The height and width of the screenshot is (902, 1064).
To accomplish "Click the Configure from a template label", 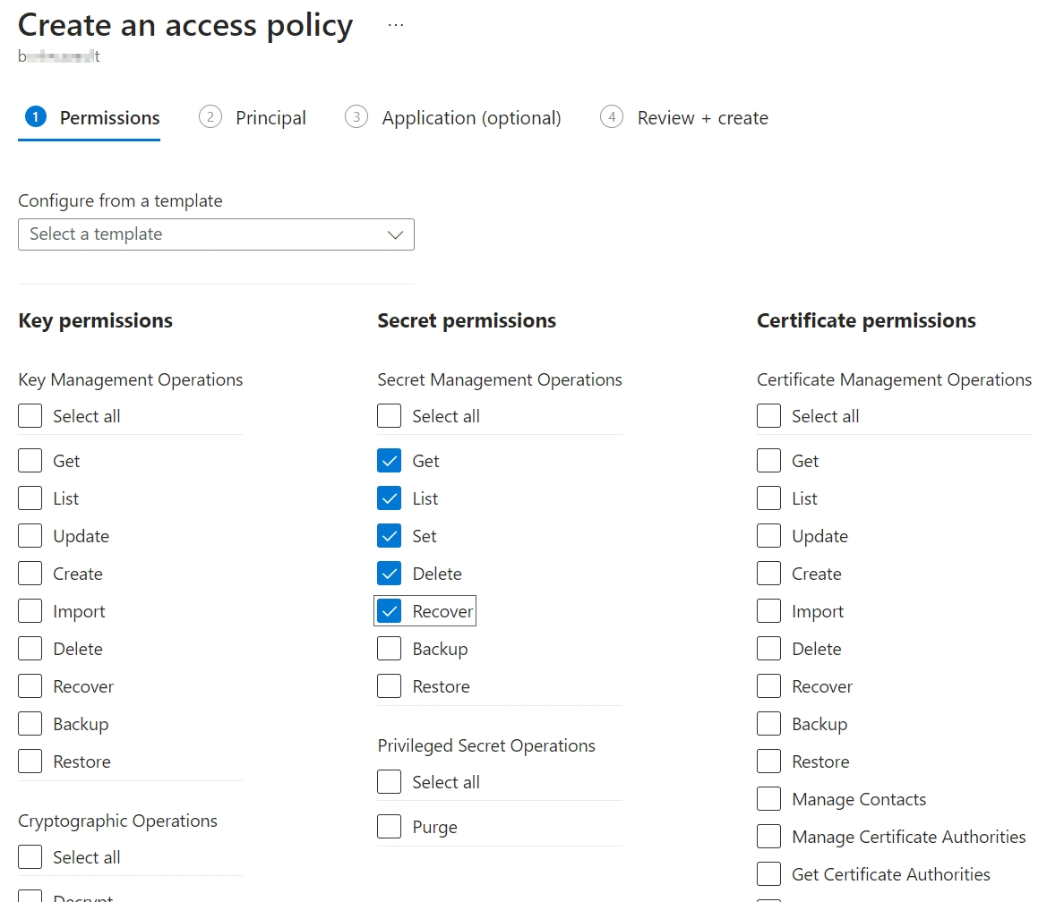I will pos(120,200).
